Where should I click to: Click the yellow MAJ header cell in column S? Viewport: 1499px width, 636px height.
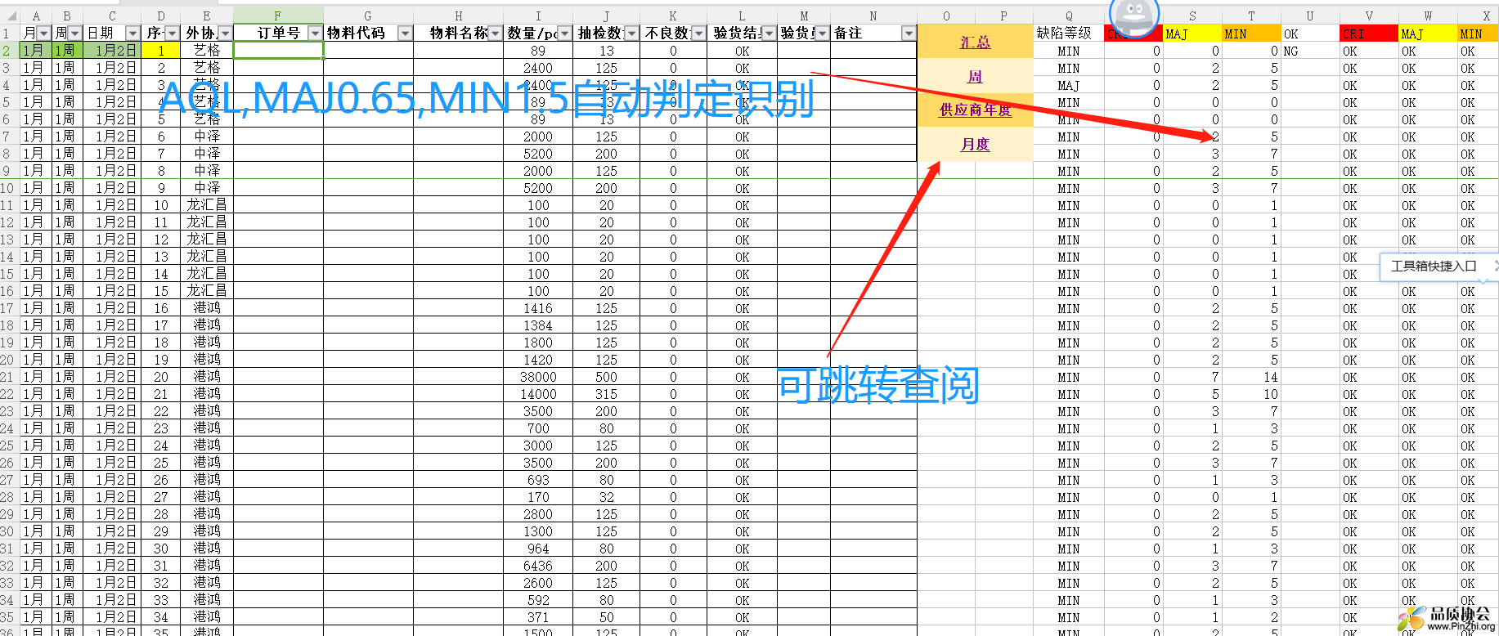pos(1192,34)
